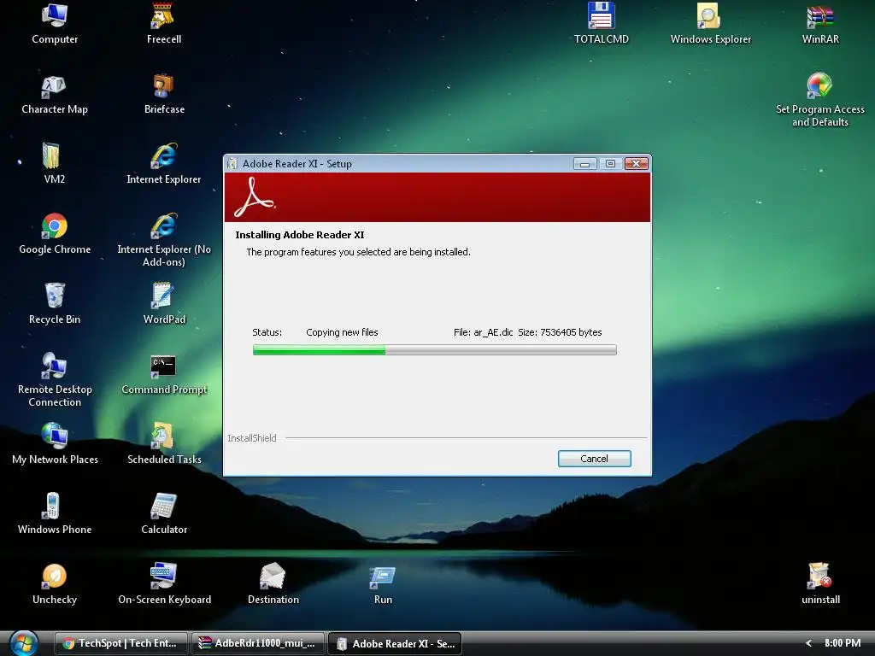
Task: Click the 'Copying new files' status text
Action: (x=342, y=332)
